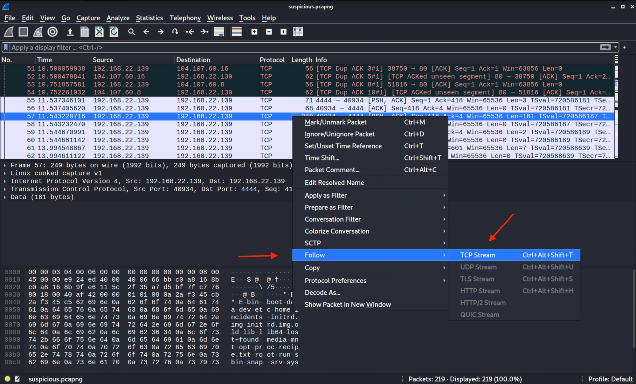Expand Internet Protocol Version 4 details
The width and height of the screenshot is (636, 384).
5,181
